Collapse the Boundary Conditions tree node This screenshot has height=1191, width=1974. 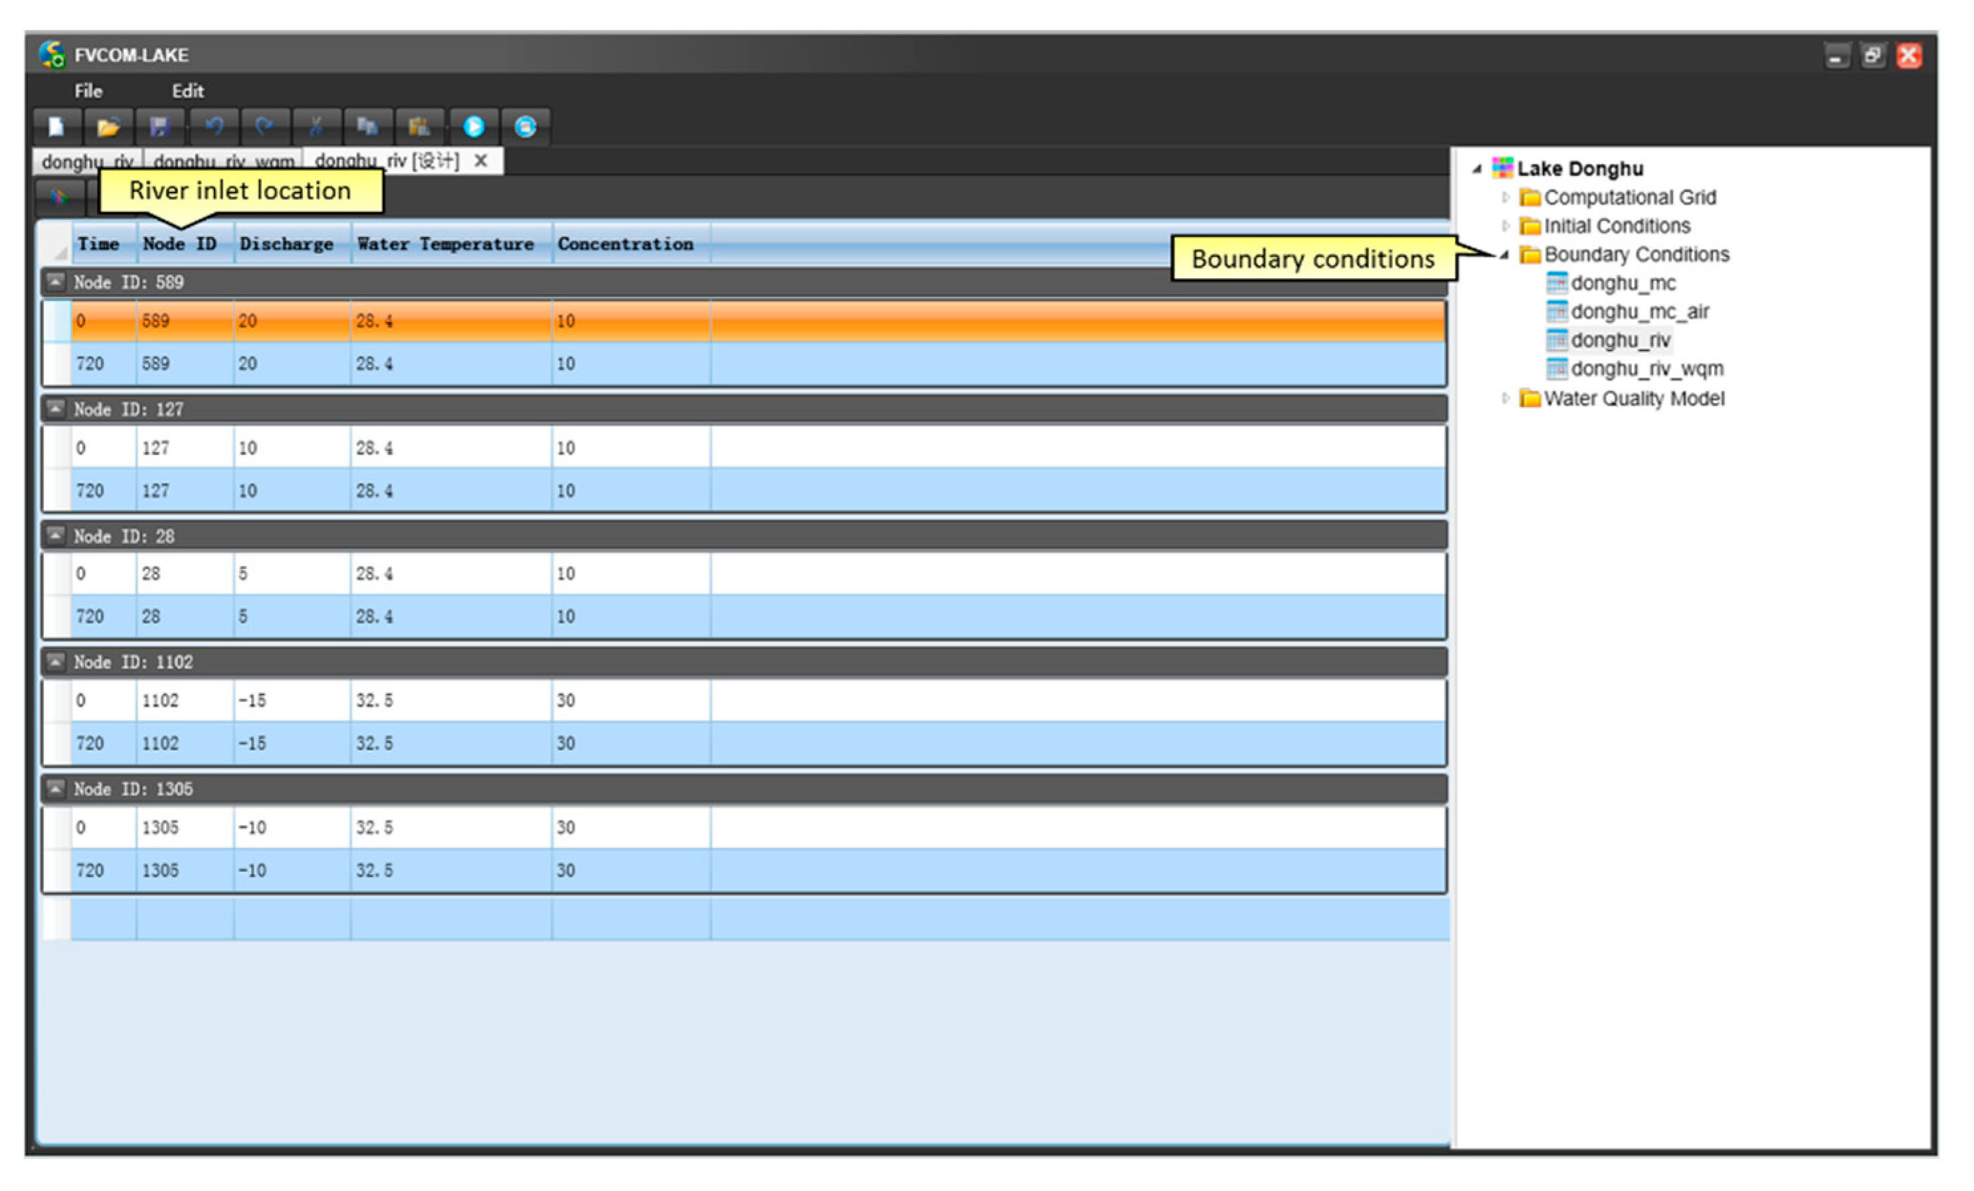pos(1504,255)
